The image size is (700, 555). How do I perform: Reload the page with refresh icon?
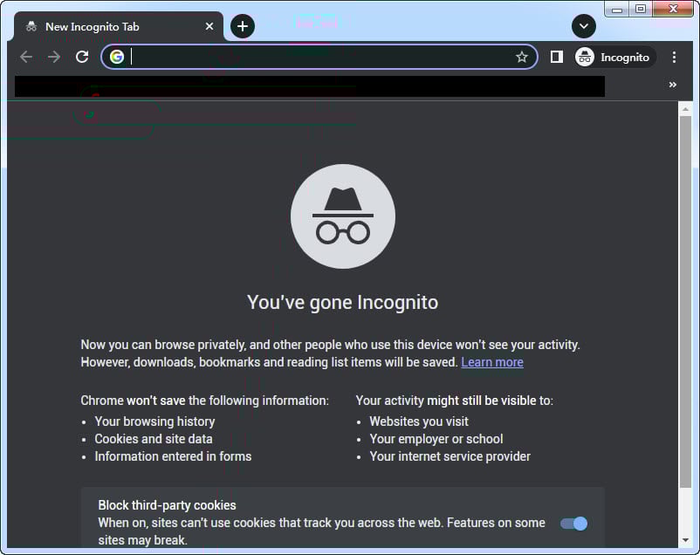coord(82,57)
